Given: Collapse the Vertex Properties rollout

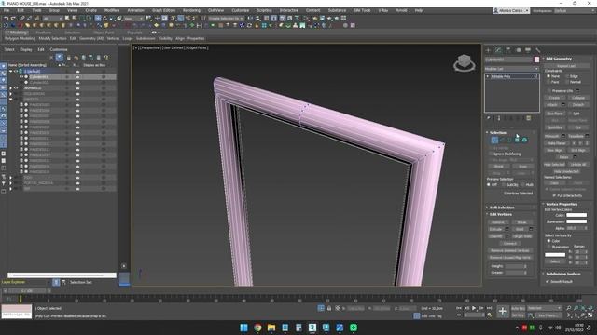Looking at the screenshot, I should [x=562, y=205].
